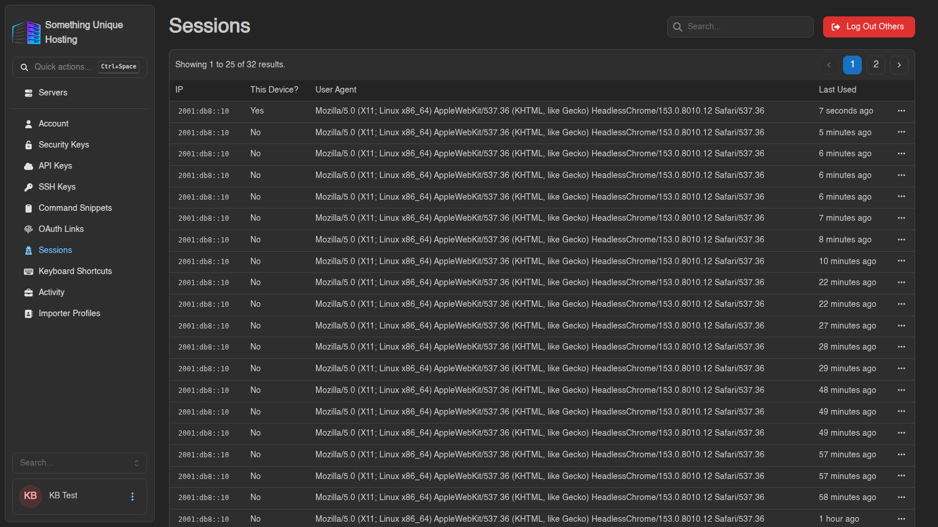Viewport: 938px width, 527px height.
Task: Open Command Snippets clipboard icon
Action: 28,208
